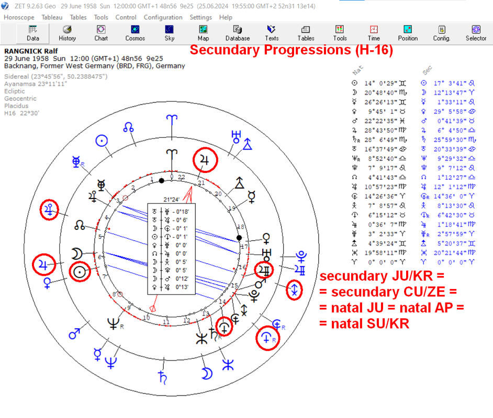Click the Geocentric label
Screen dimensions: 493x418
click(20, 99)
